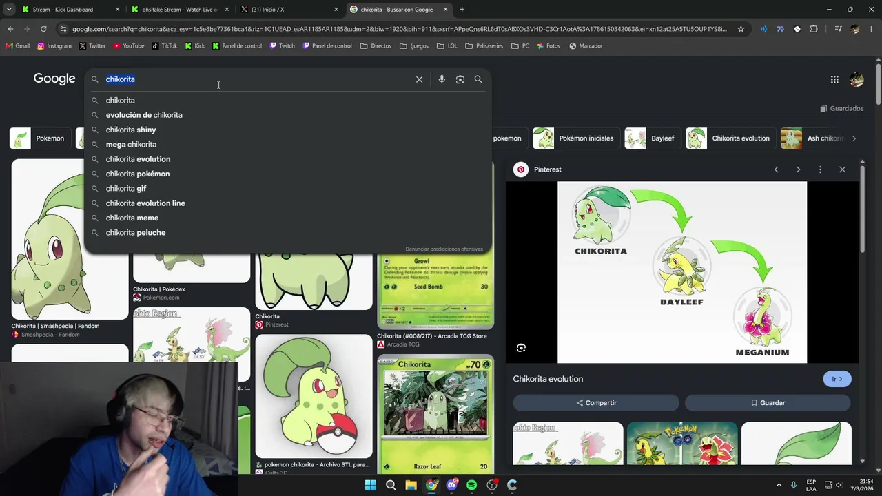Screen dimensions: 882x496
Task: Open Discord from the taskbar
Action: click(x=451, y=485)
